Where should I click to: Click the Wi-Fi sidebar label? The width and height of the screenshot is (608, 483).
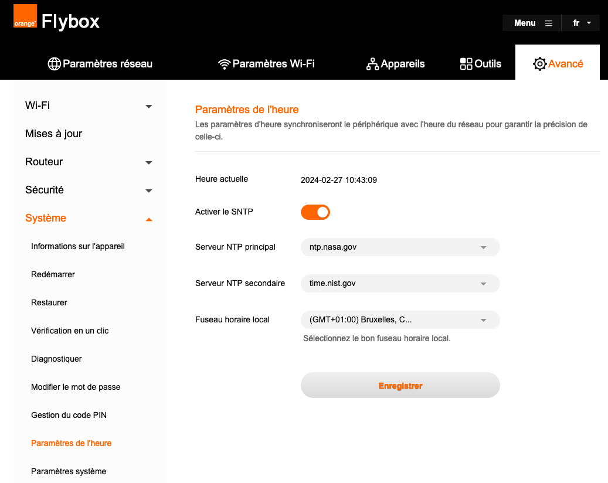coord(37,106)
